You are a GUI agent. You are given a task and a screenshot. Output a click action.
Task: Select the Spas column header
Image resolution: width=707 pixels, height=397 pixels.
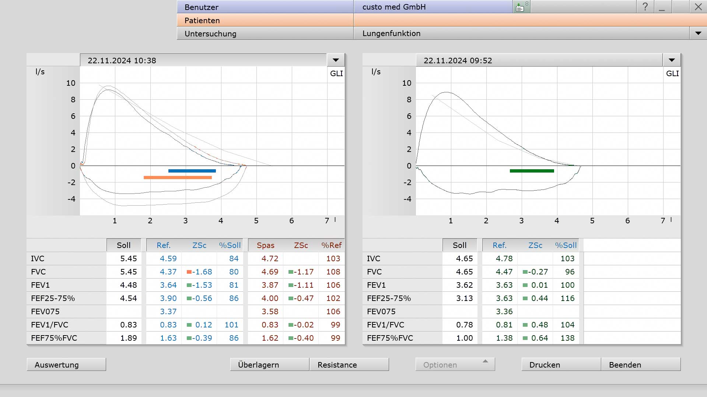click(x=265, y=245)
